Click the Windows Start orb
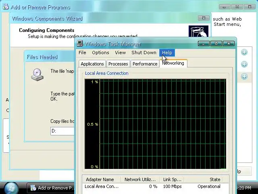The image size is (258, 194). coord(11,188)
